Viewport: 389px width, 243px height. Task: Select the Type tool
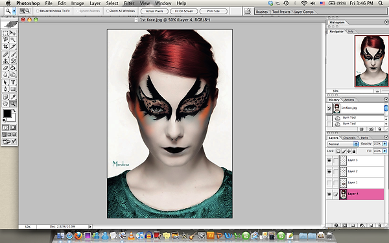[13, 82]
